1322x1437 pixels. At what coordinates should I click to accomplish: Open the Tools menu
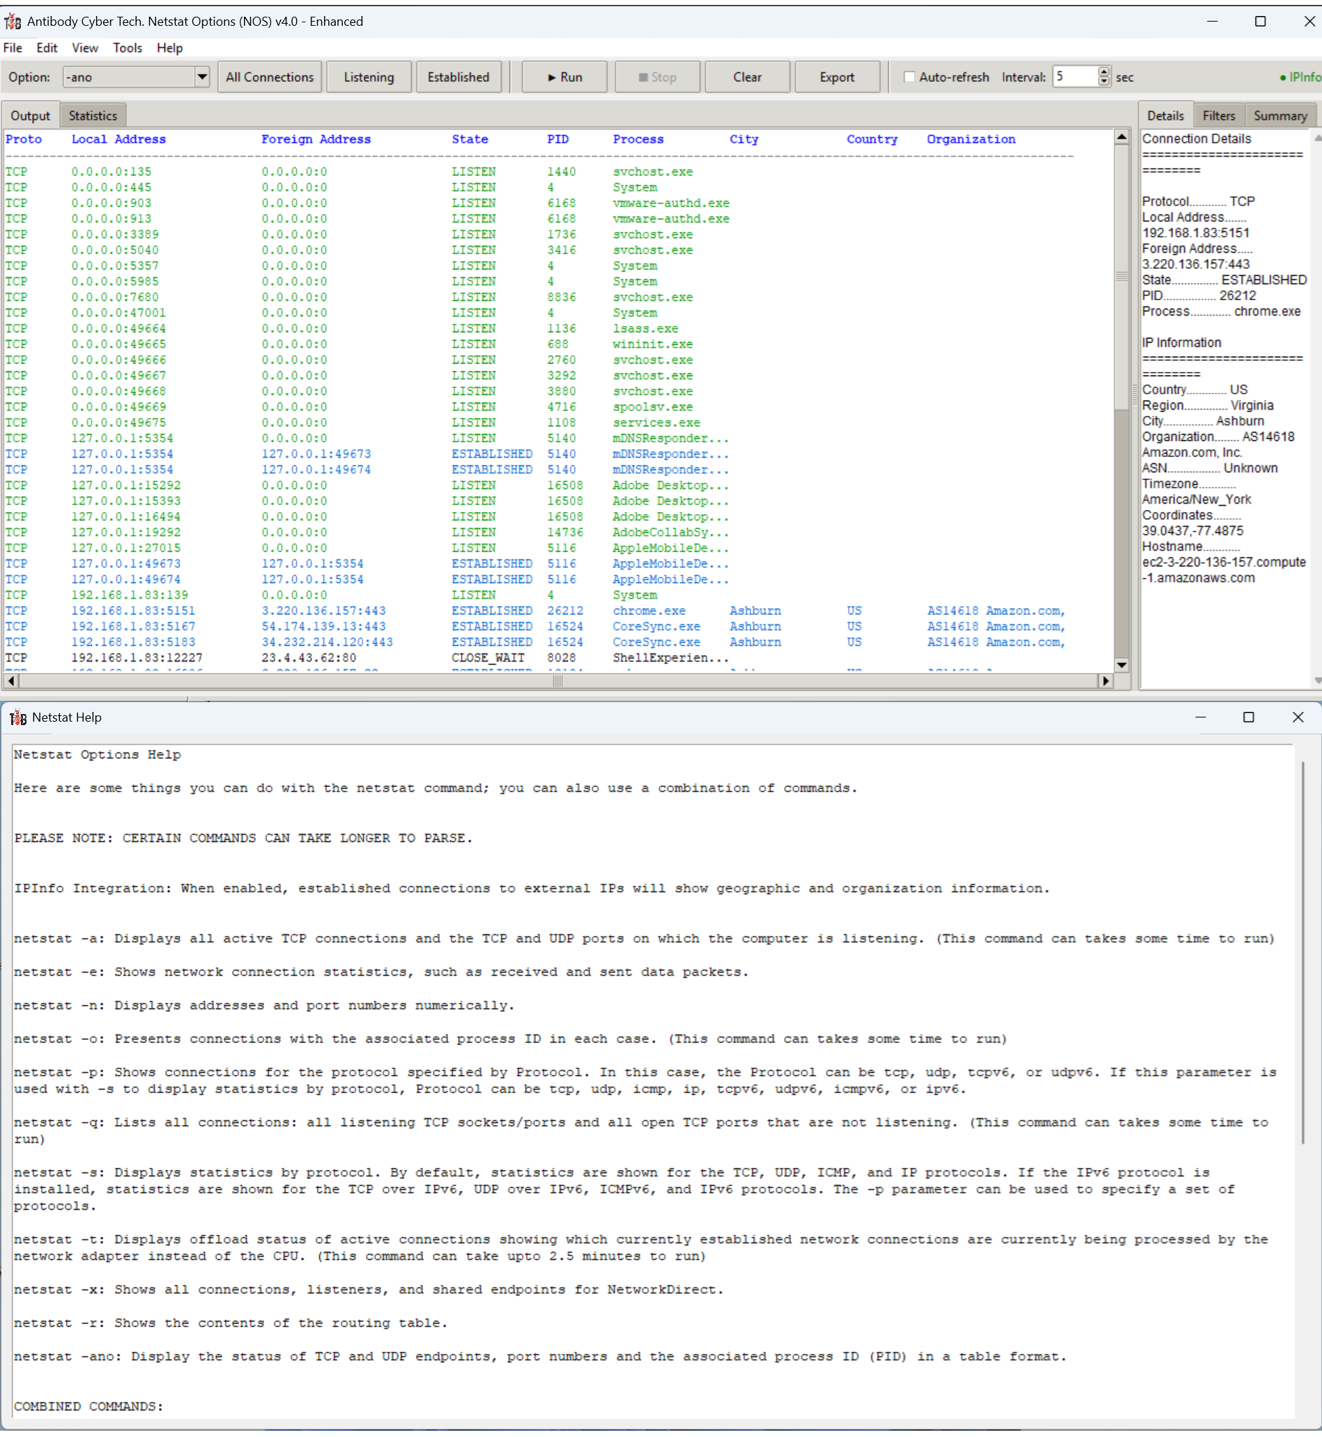tap(128, 48)
